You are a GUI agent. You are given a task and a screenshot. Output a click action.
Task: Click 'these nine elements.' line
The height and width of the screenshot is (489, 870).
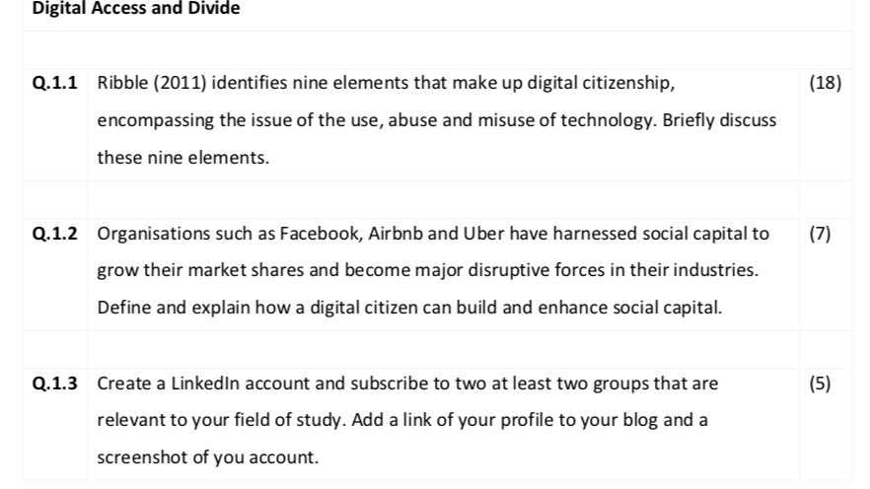[x=183, y=158]
